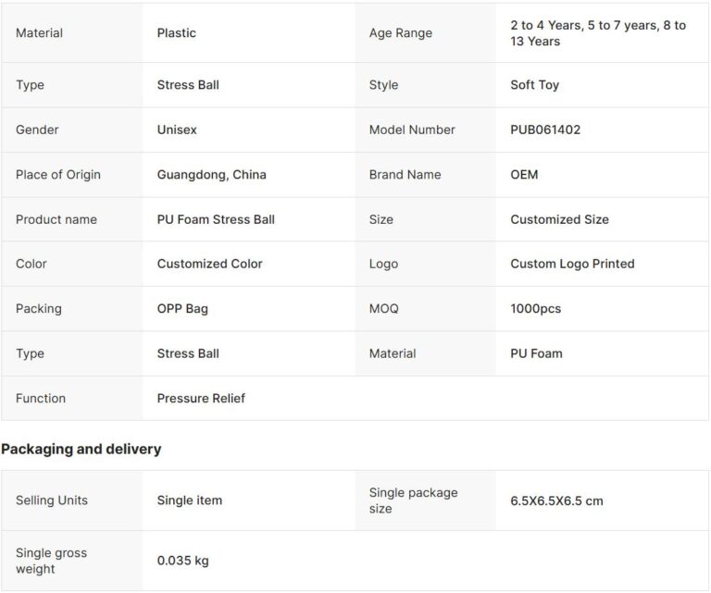Click the "0.035 kg" gross weight value
The width and height of the screenshot is (711, 593).
click(x=183, y=561)
